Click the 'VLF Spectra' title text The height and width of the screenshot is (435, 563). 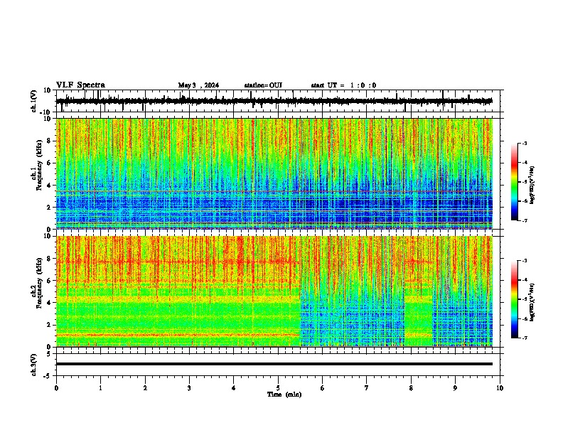[80, 85]
